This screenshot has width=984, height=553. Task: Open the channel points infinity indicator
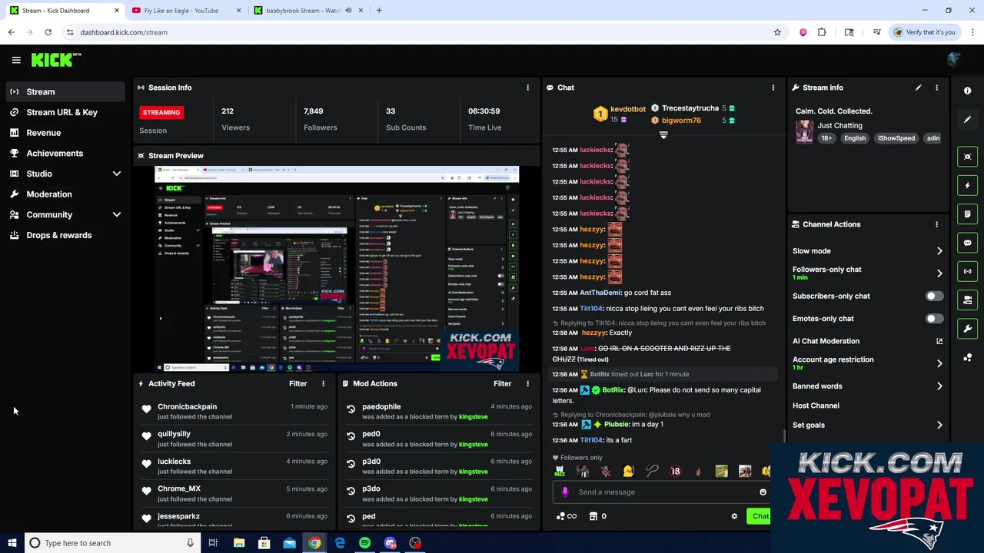566,516
